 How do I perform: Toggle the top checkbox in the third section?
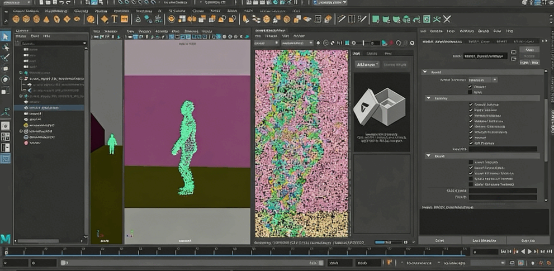coord(471,163)
